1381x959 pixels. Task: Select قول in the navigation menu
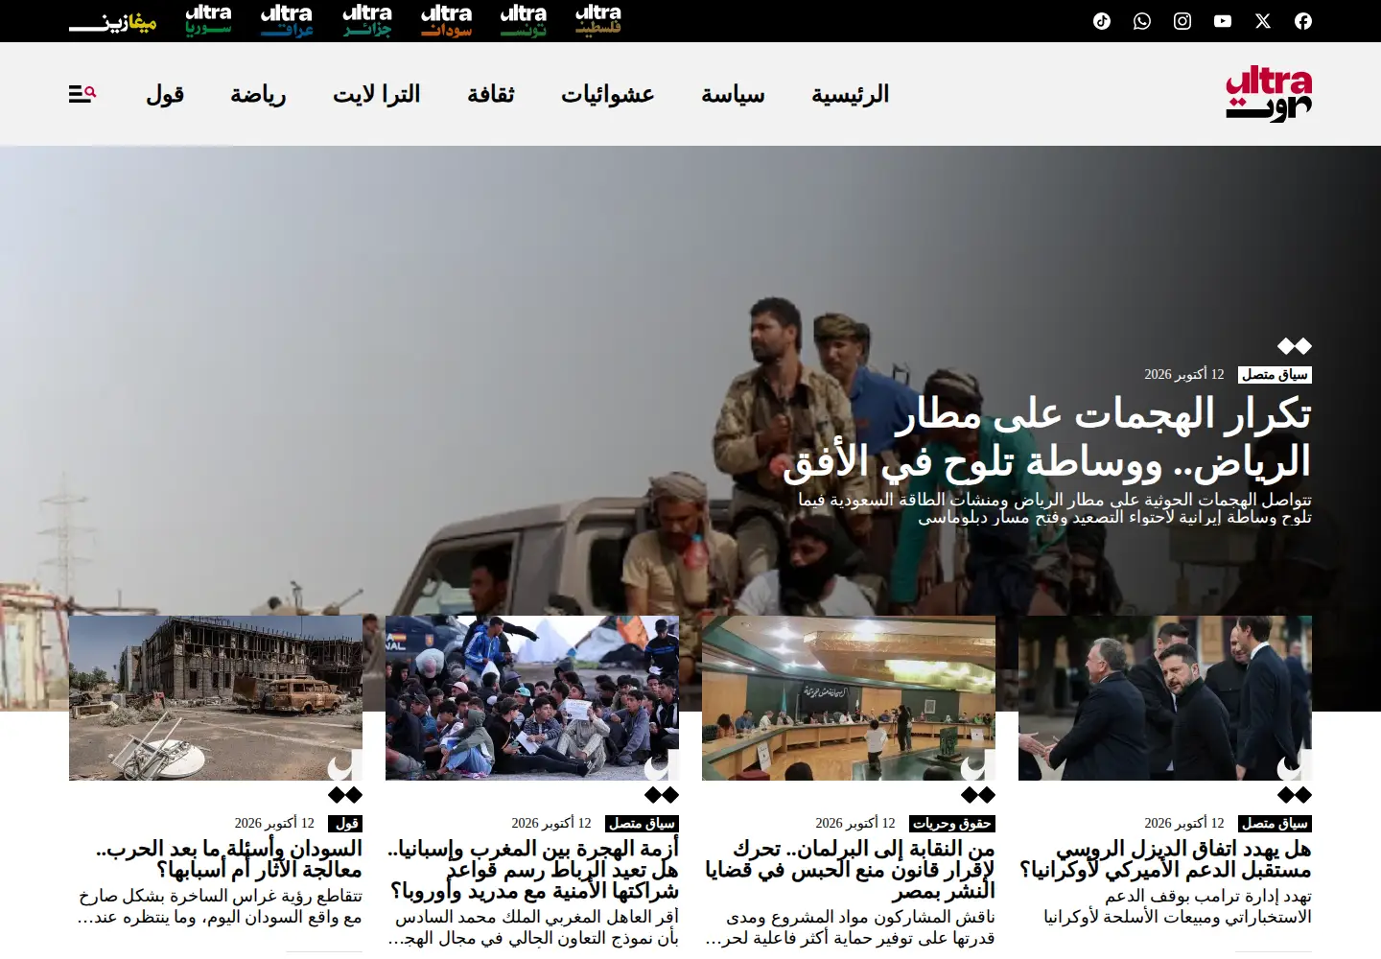coord(165,94)
